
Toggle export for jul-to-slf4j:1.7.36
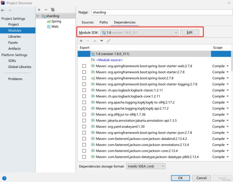pos(84,115)
